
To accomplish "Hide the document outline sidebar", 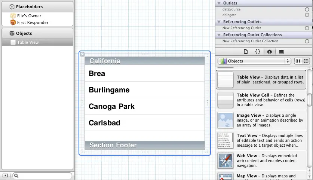I will pyautogui.click(x=5, y=176).
